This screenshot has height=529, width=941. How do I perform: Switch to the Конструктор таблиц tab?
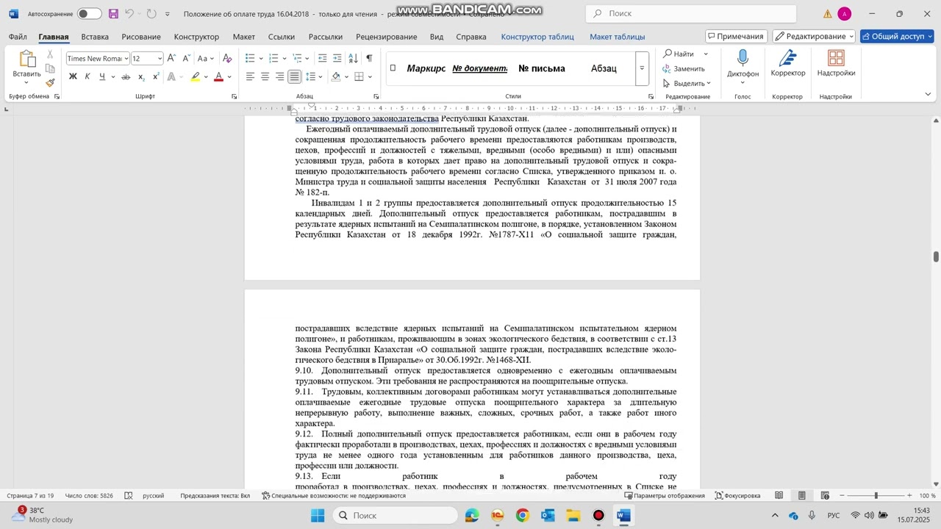click(537, 37)
